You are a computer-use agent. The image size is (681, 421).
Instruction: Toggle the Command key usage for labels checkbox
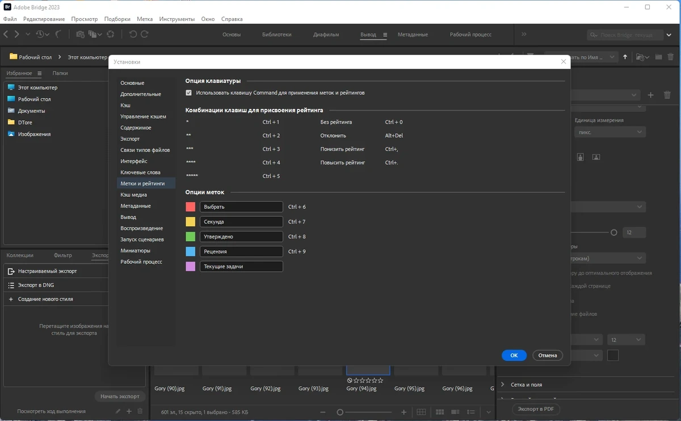pyautogui.click(x=189, y=92)
